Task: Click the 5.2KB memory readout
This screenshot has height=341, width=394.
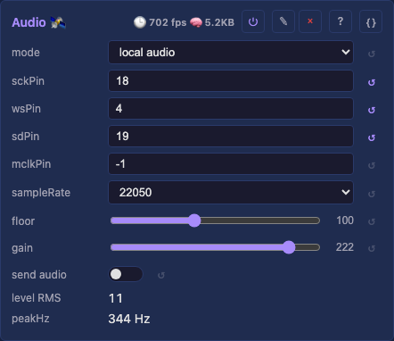Action: [219, 22]
